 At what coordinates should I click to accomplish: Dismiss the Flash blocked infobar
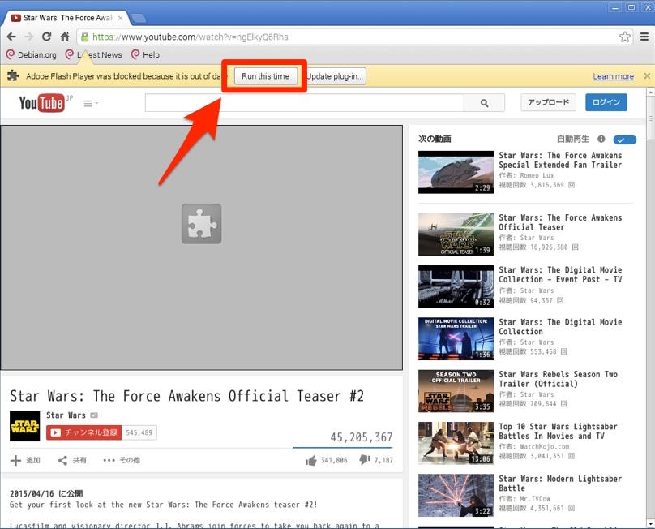point(647,75)
